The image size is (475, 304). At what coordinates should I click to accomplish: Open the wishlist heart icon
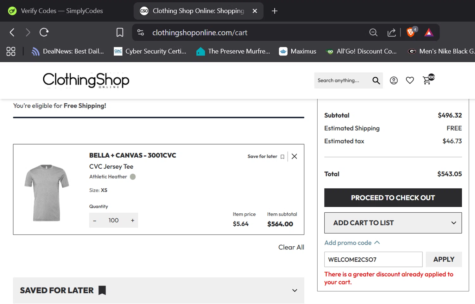[x=410, y=81]
